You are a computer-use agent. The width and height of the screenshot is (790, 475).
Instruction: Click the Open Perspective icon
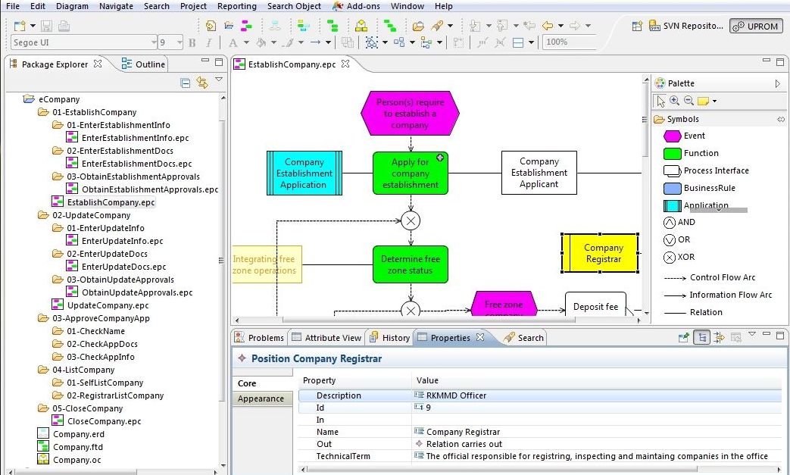(639, 26)
